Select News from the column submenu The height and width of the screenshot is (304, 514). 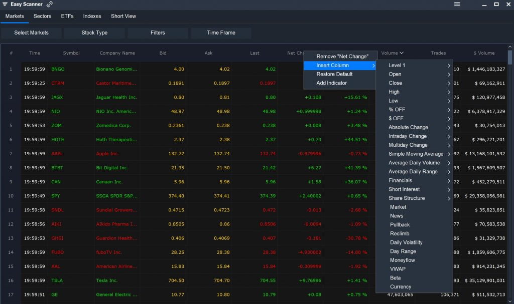(x=396, y=216)
